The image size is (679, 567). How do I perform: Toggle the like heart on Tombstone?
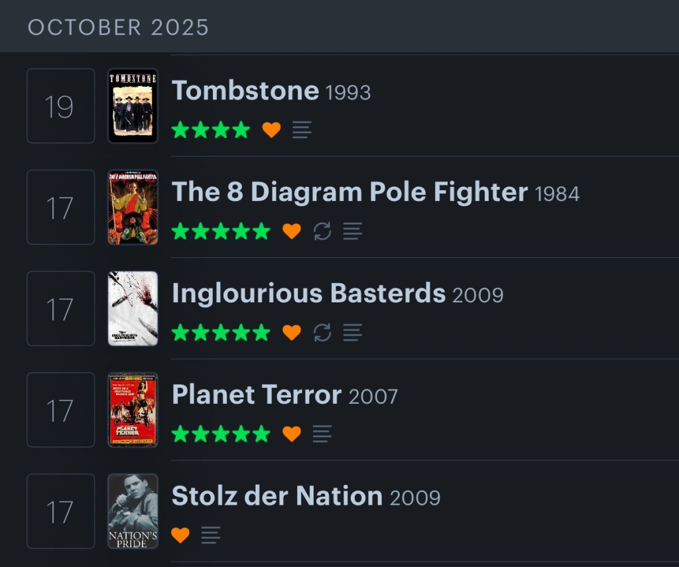271,130
